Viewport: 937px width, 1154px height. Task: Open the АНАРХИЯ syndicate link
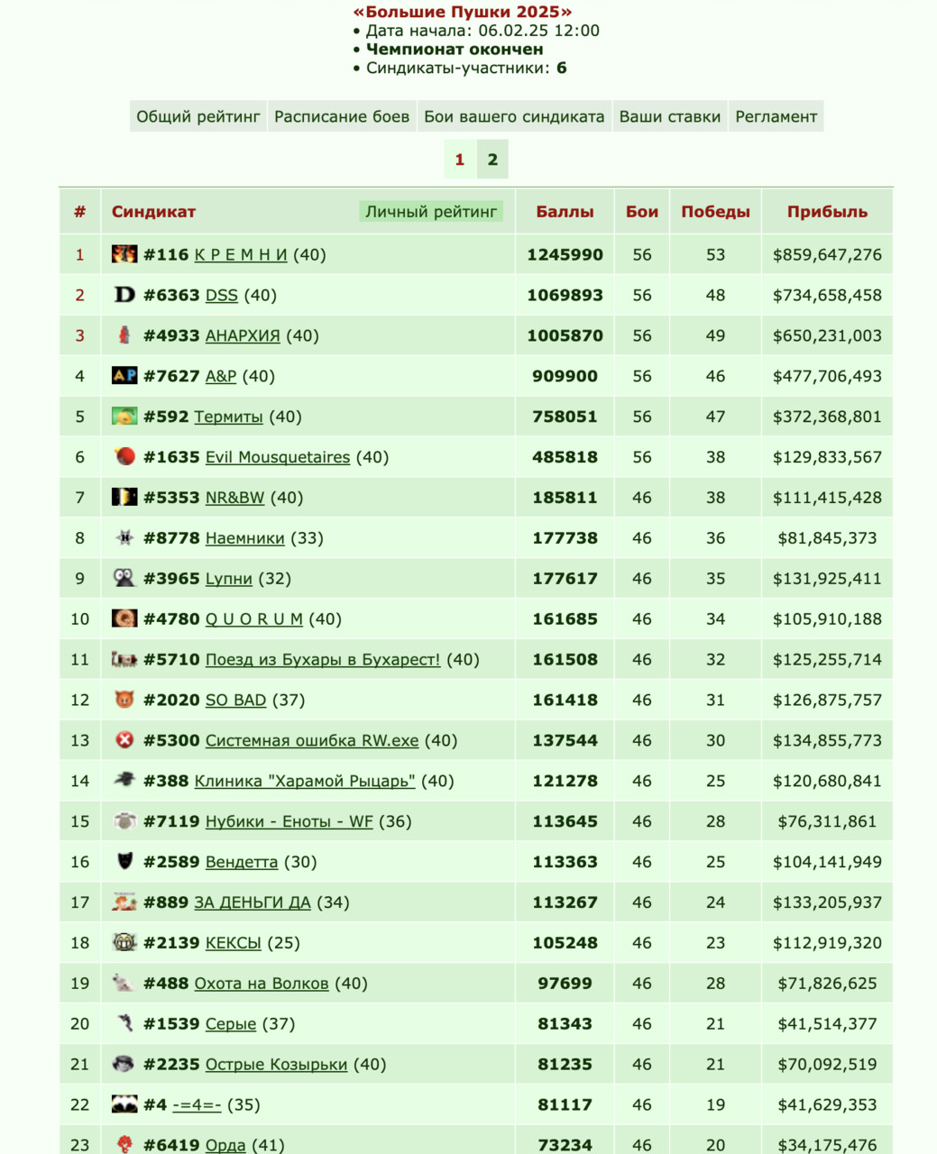tap(243, 335)
